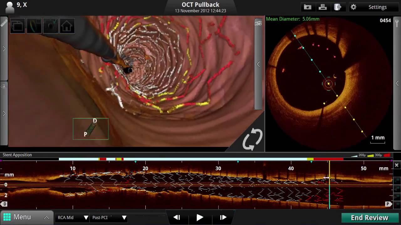Click the red malapposition segment on apposition bar

pos(328,159)
